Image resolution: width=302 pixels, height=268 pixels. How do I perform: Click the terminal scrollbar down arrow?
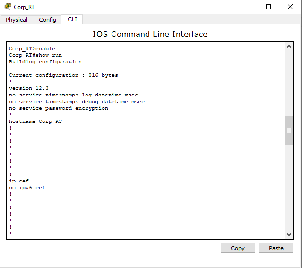click(x=289, y=234)
